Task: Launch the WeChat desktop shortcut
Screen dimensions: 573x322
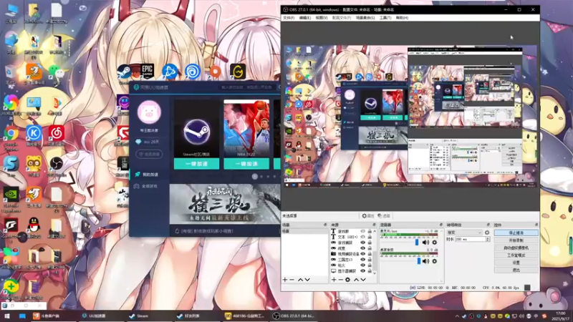Action: (57, 71)
